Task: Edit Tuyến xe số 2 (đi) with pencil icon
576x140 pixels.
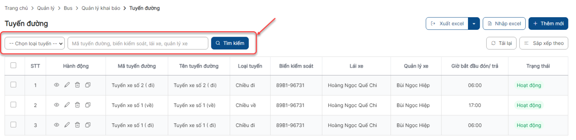Action: [x=67, y=85]
